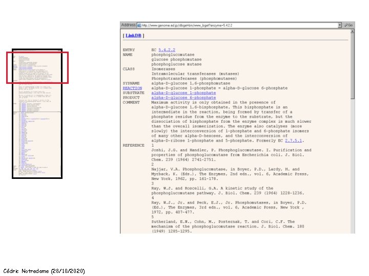Click 'Intramolecular transferases (mutases)' text
Image resolution: width=369 pixels, height=276 pixels.
(195, 74)
